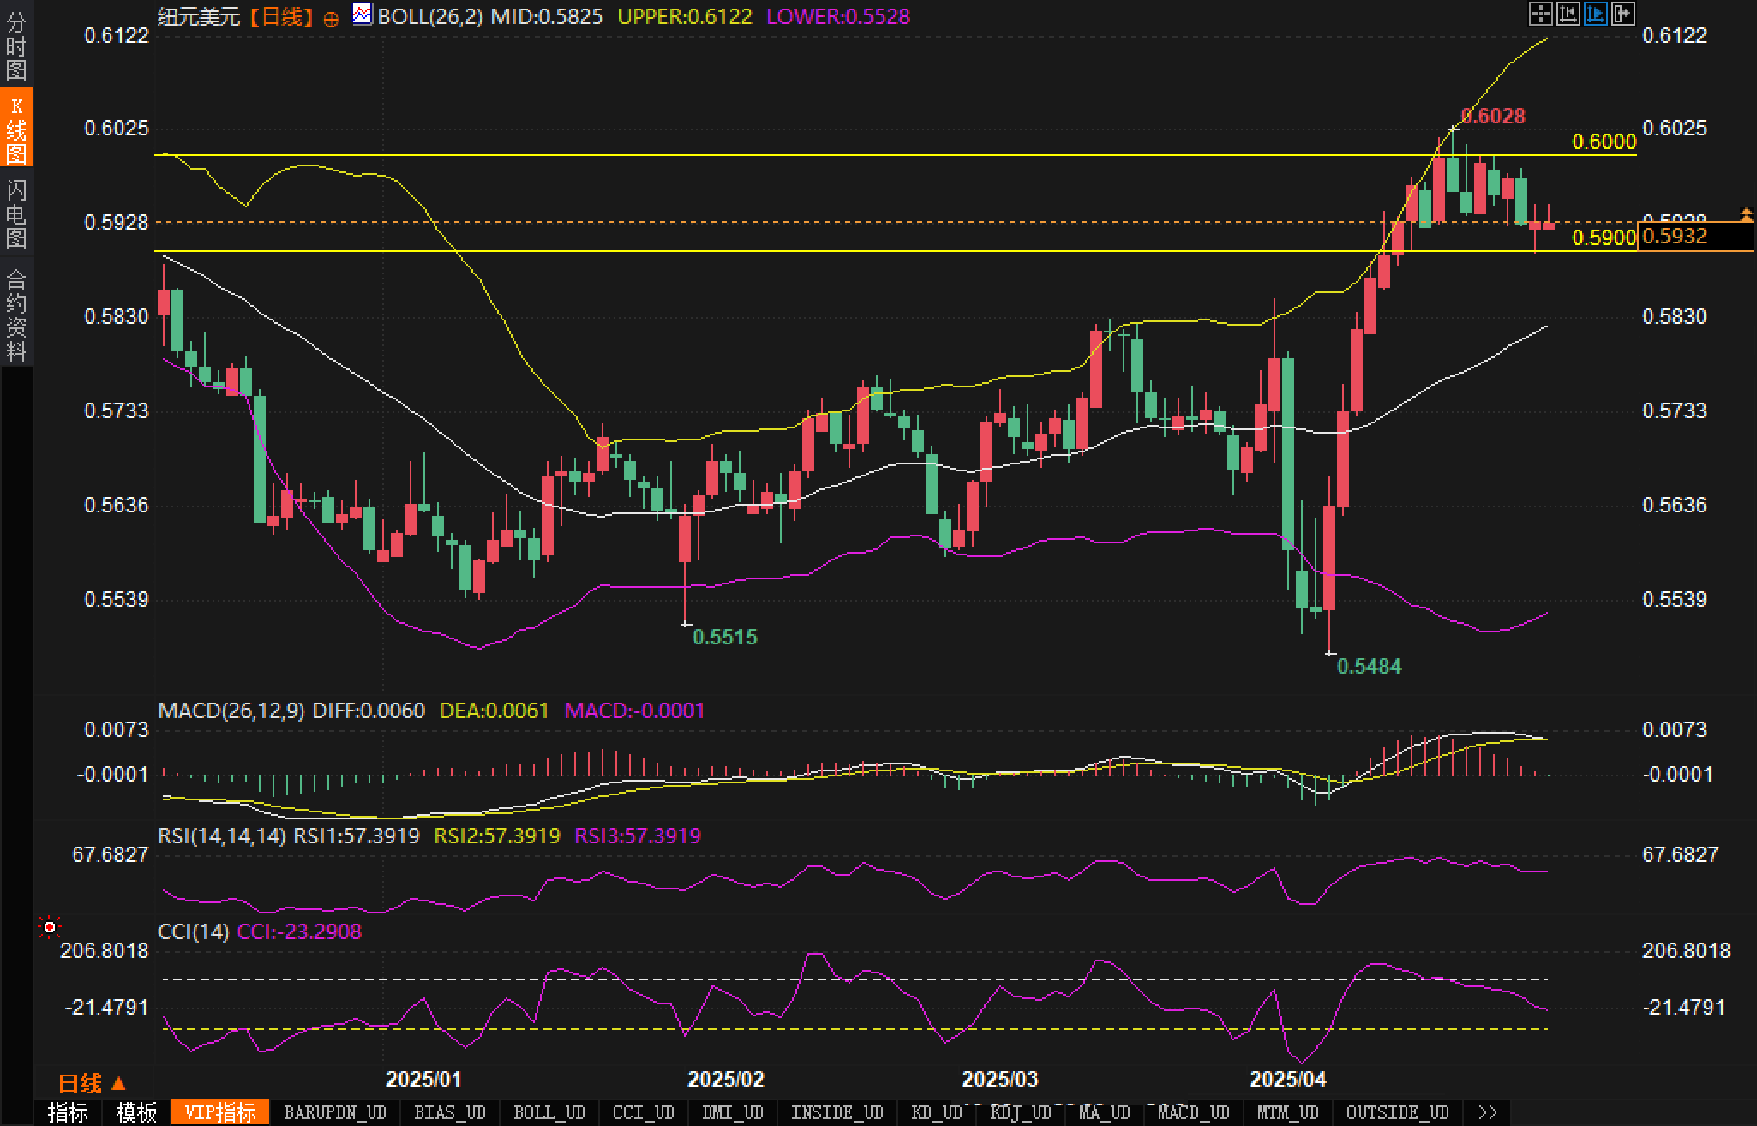Click the 2025/01 date axis label
Viewport: 1757px width, 1126px height.
tap(423, 1079)
